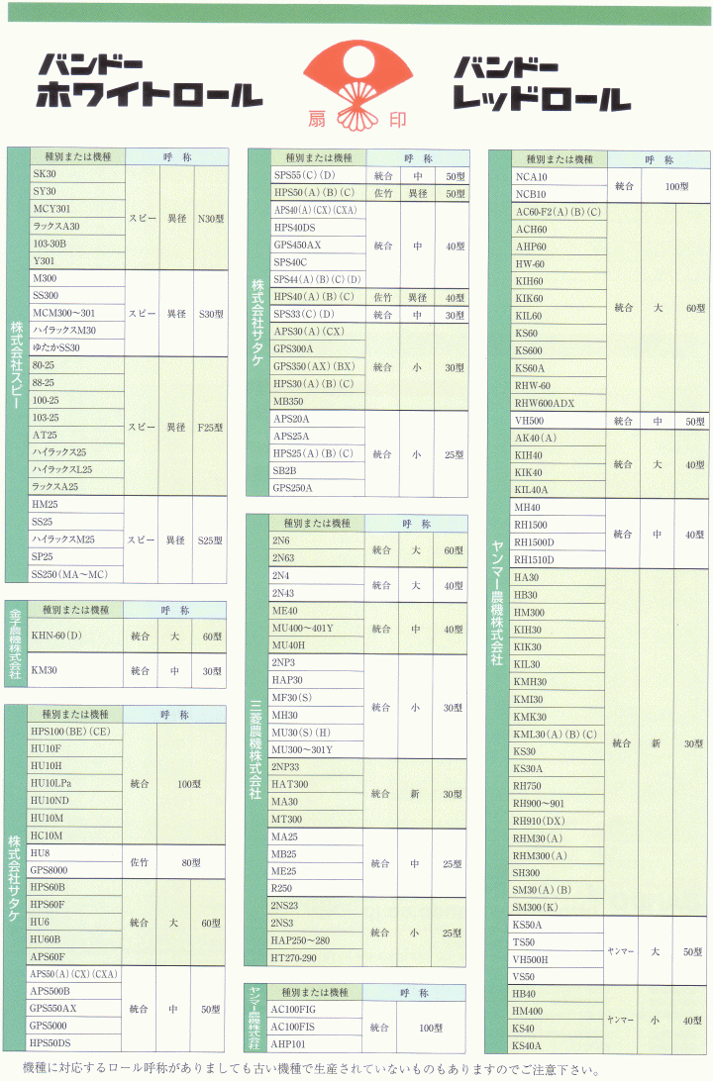Image resolution: width=713 pixels, height=1081 pixels.
Task: Click the RH1500D entry
Action: [x=559, y=542]
